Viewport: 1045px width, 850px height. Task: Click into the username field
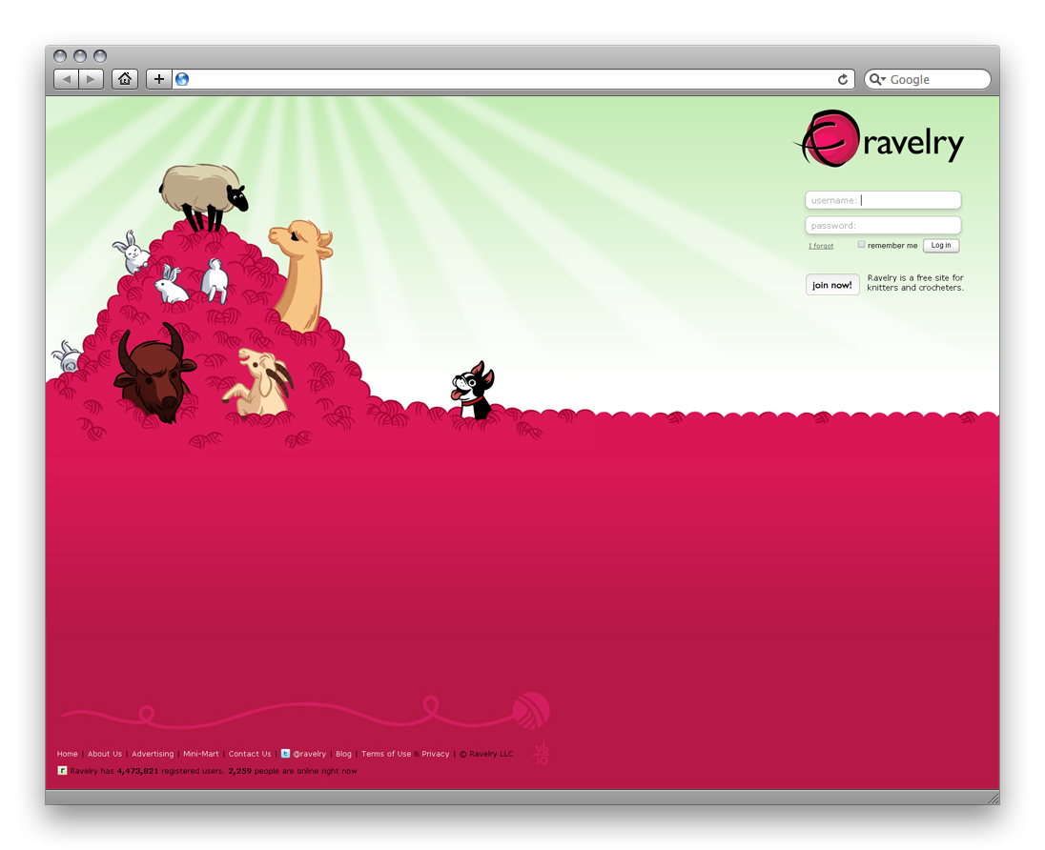click(x=883, y=200)
